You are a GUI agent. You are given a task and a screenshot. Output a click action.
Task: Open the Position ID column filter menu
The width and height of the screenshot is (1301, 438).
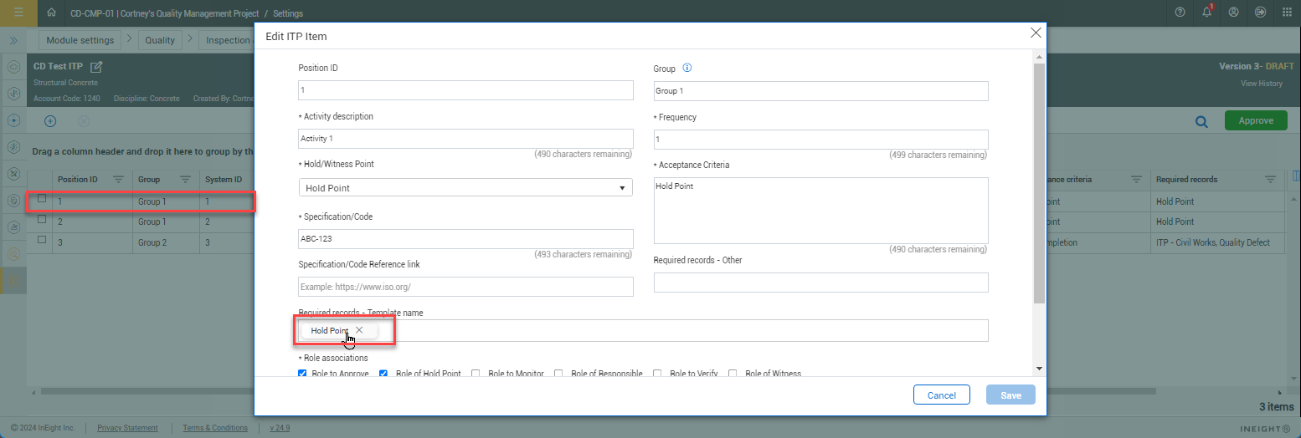(118, 180)
